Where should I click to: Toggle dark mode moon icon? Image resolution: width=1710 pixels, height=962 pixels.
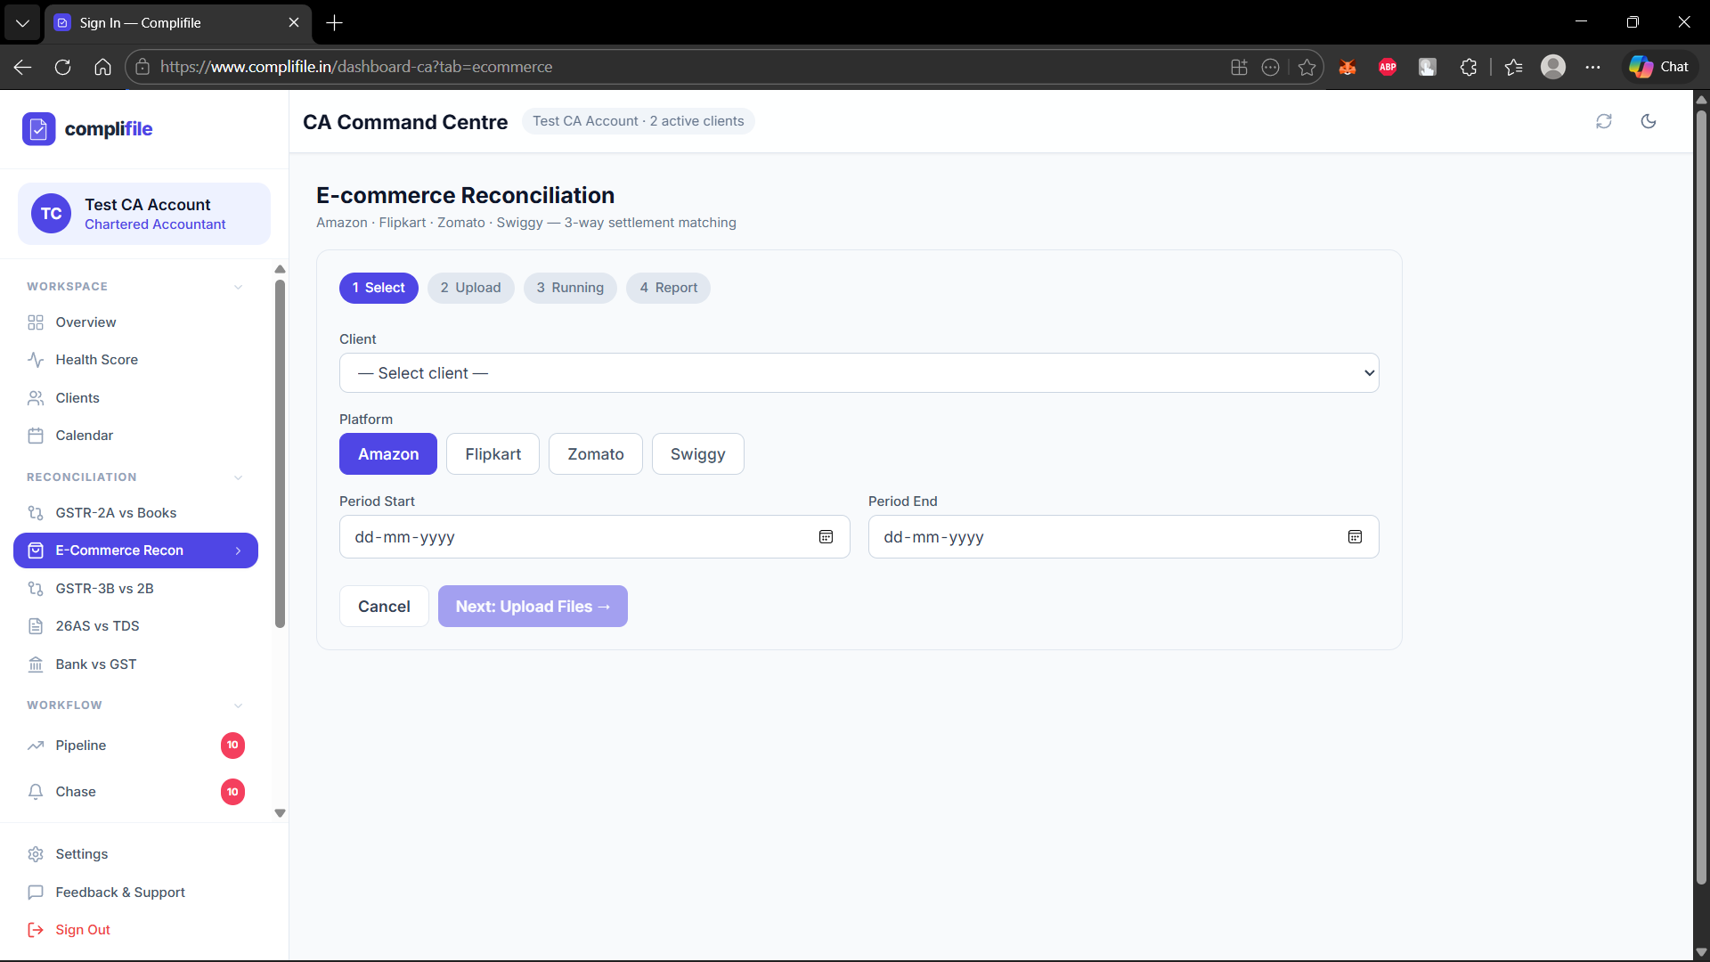click(x=1649, y=121)
